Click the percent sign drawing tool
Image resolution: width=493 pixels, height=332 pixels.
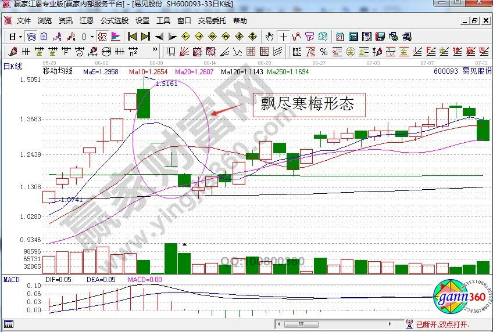[x=323, y=51]
